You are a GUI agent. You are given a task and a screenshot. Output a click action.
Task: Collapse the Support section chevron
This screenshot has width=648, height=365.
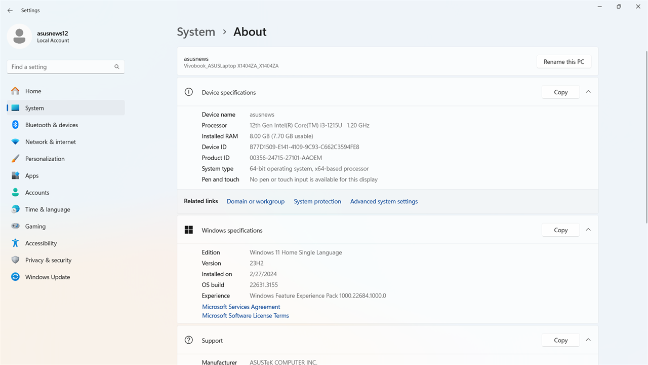[588, 340]
